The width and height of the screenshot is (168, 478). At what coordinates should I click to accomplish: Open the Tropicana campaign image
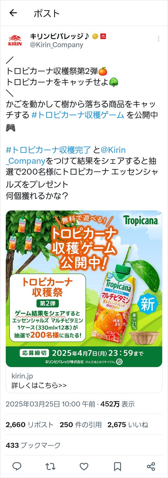pyautogui.click(x=84, y=289)
